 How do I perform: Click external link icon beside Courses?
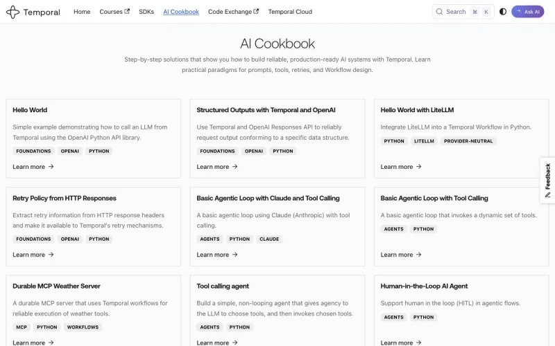127,11
